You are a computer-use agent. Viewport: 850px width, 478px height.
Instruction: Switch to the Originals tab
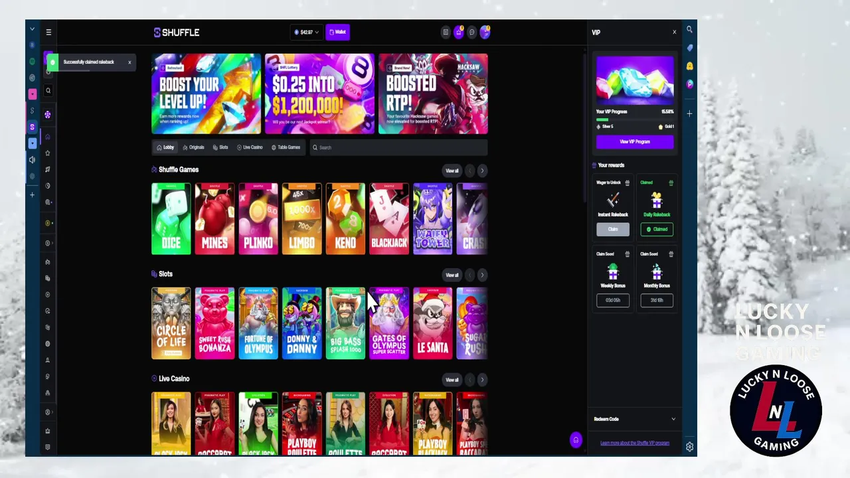[193, 147]
